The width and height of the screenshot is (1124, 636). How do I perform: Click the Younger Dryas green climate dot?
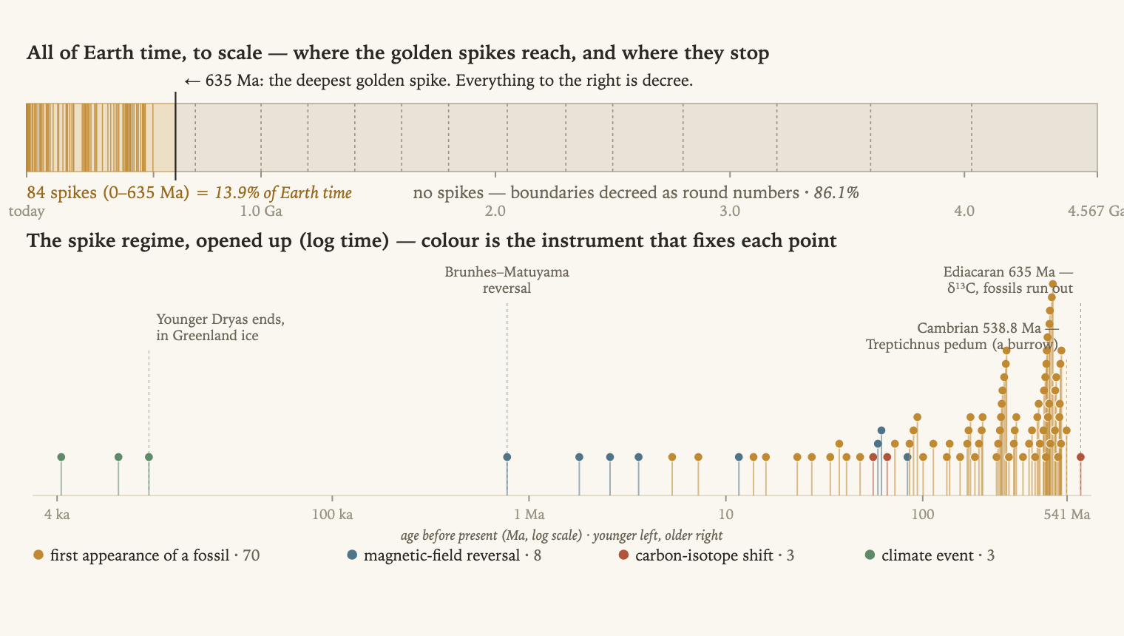tap(149, 457)
